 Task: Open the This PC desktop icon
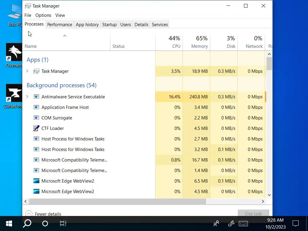15,15
